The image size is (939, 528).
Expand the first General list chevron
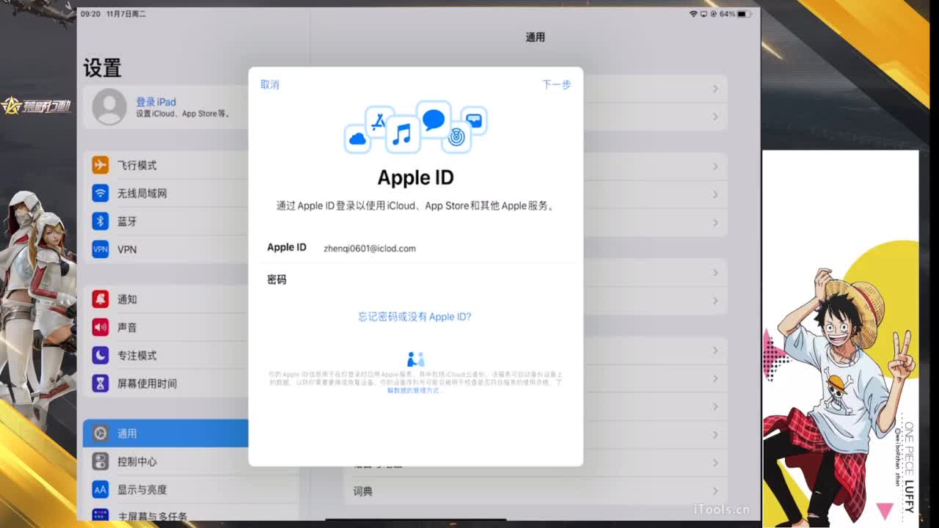coord(715,89)
